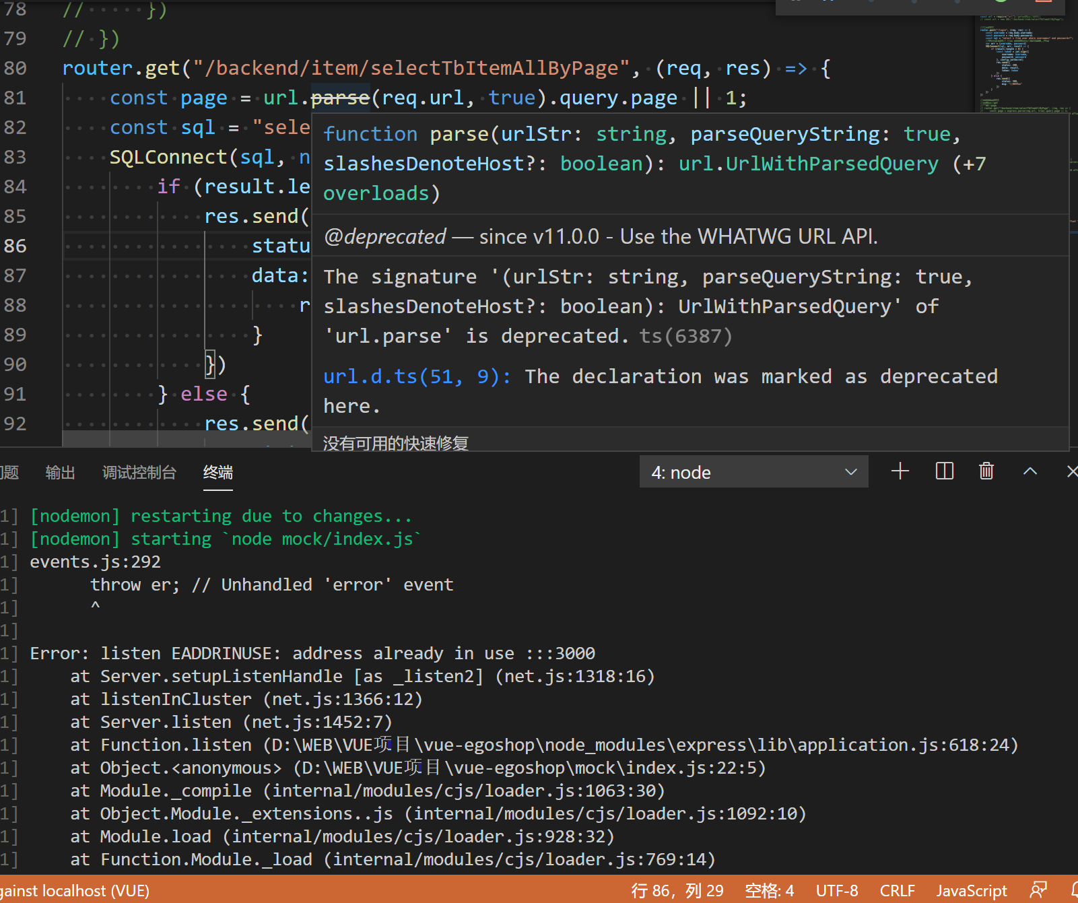Select the 终端 tab
The width and height of the screenshot is (1078, 903).
click(x=218, y=473)
